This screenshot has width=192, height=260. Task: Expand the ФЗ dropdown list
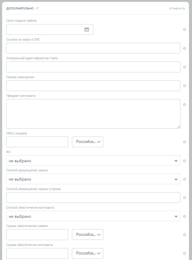tap(93, 161)
